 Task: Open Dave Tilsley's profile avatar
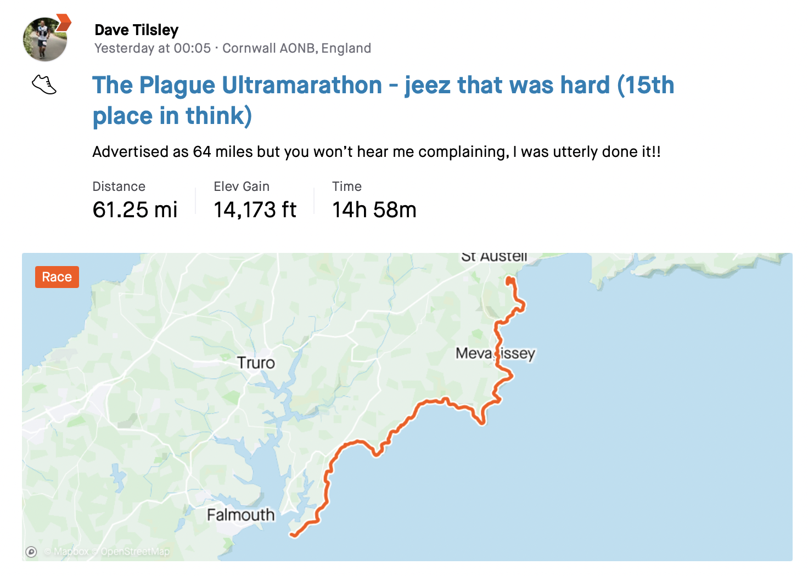[x=44, y=39]
